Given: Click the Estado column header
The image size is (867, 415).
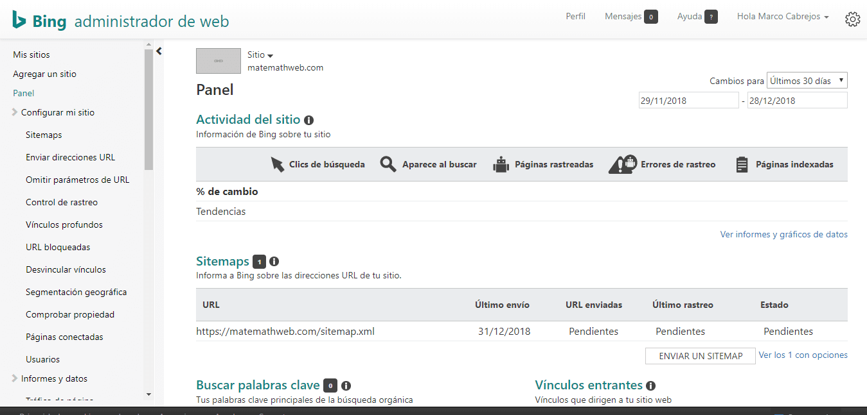Looking at the screenshot, I should pyautogui.click(x=774, y=305).
